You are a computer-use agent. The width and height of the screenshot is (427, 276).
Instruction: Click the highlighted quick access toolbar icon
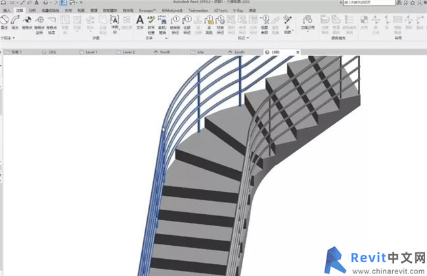(63, 3)
